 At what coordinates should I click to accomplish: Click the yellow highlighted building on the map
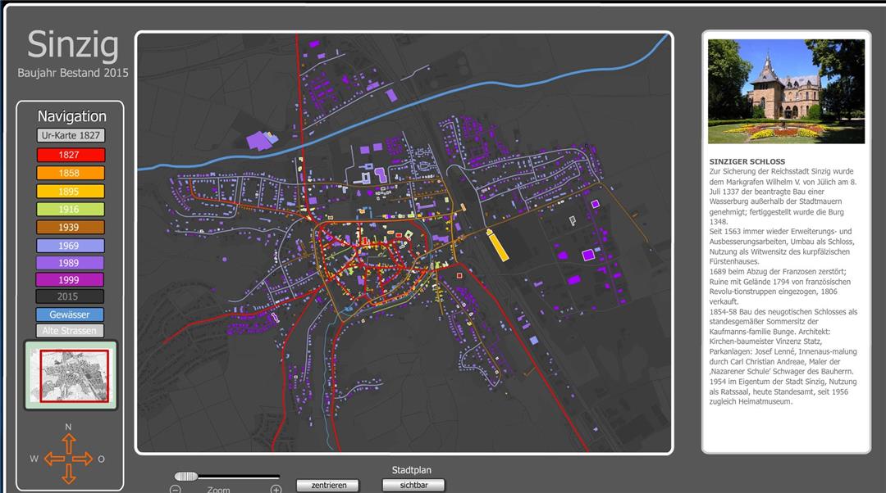coord(496,246)
